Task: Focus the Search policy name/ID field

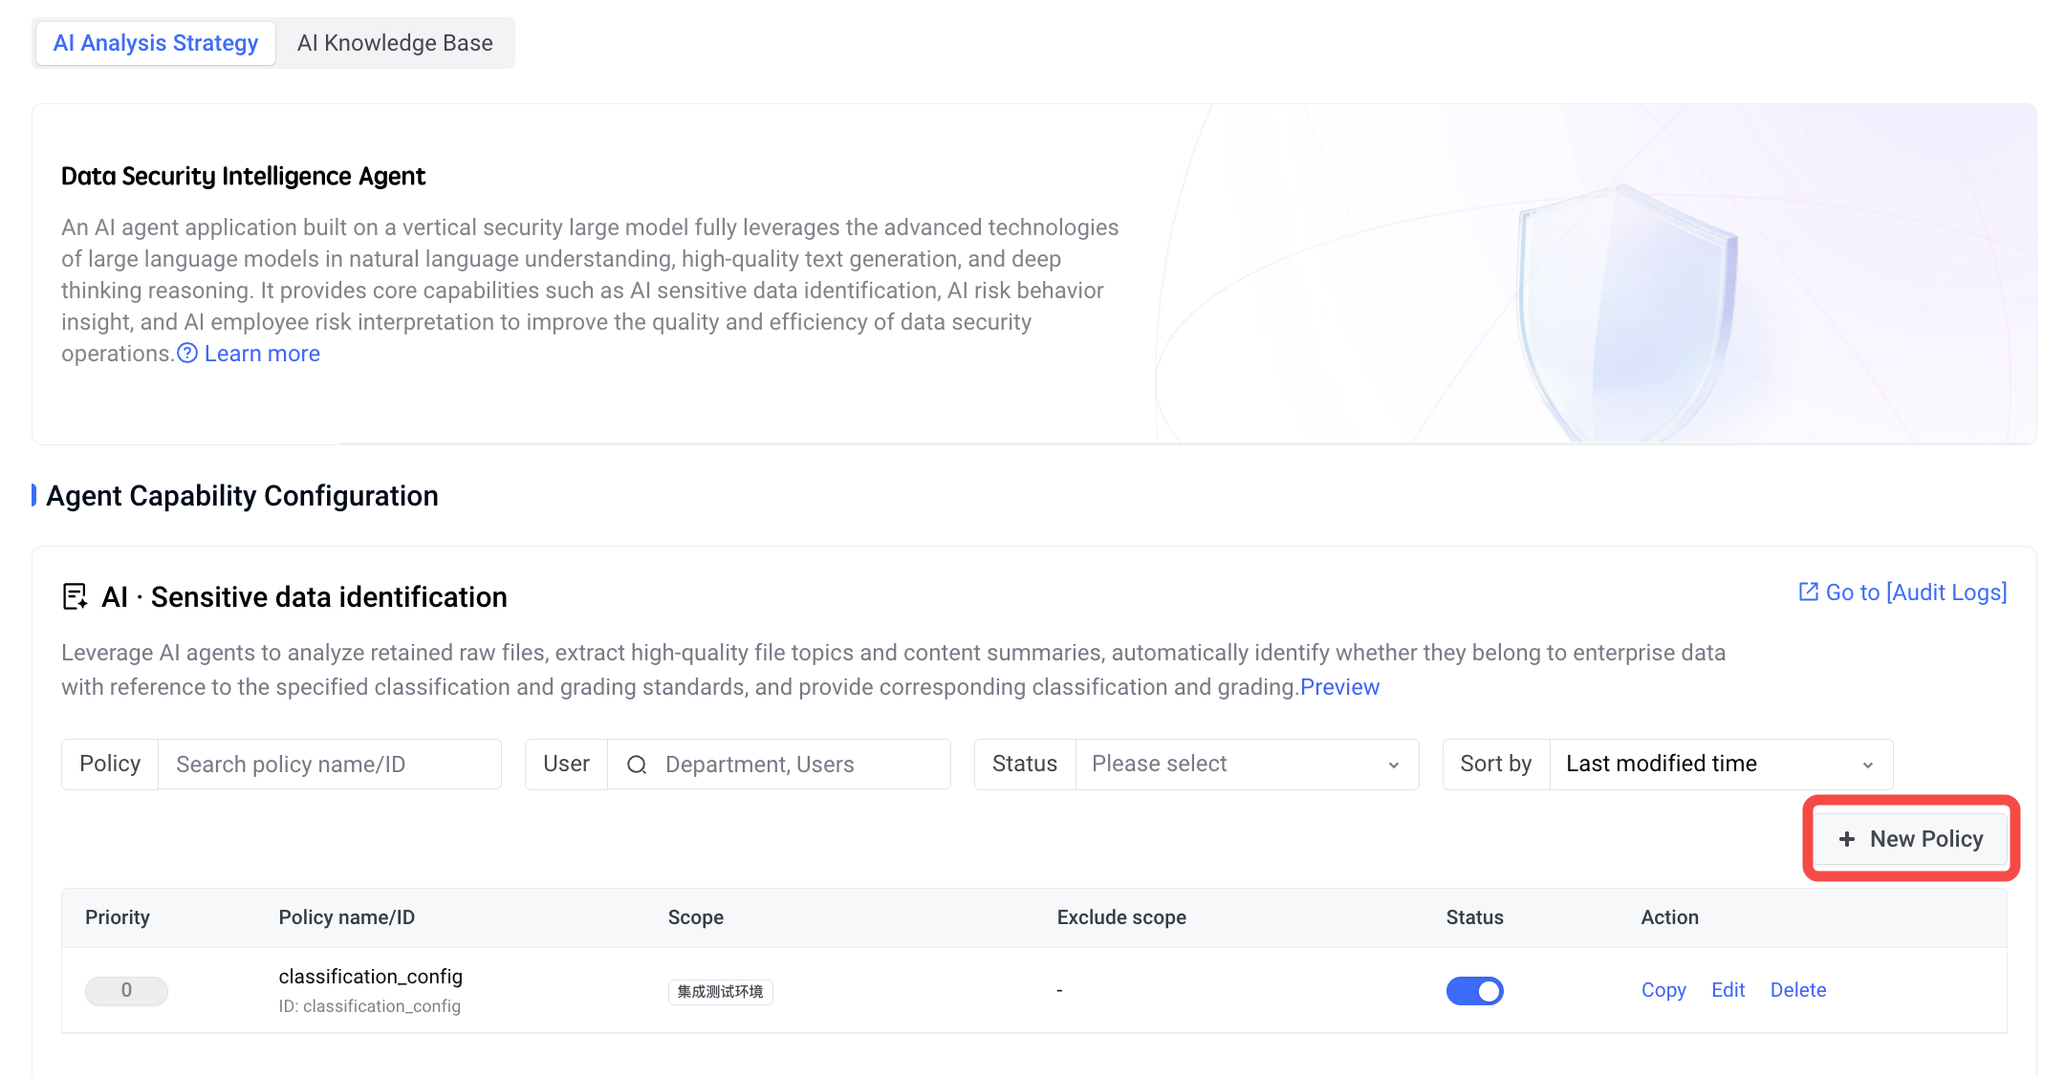Action: point(329,765)
